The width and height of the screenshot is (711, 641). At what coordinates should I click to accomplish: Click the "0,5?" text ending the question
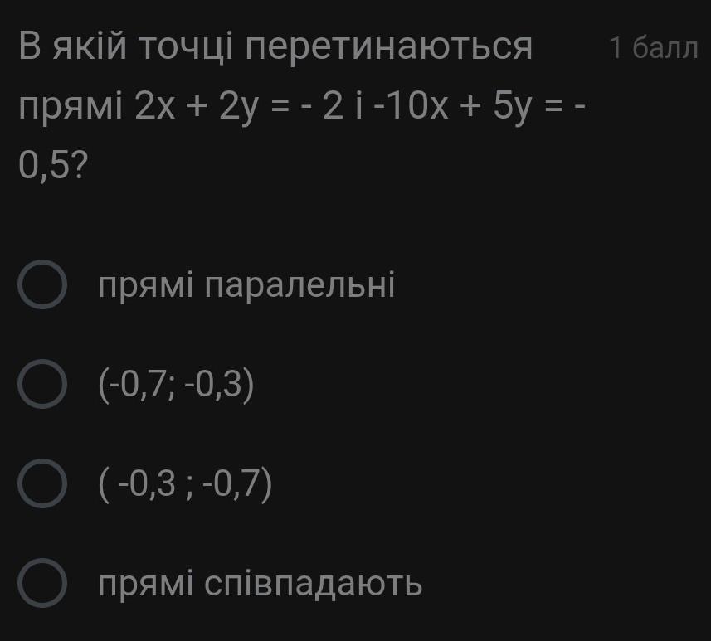coord(53,166)
